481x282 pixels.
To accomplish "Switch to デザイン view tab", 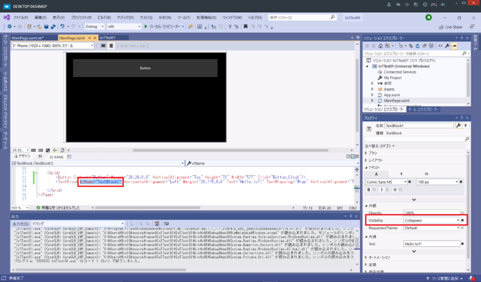I will tap(22, 156).
